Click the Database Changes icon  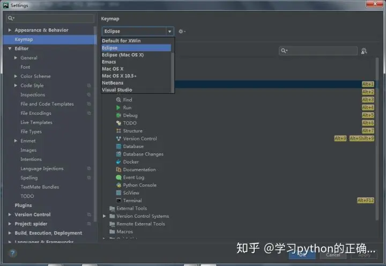point(118,154)
